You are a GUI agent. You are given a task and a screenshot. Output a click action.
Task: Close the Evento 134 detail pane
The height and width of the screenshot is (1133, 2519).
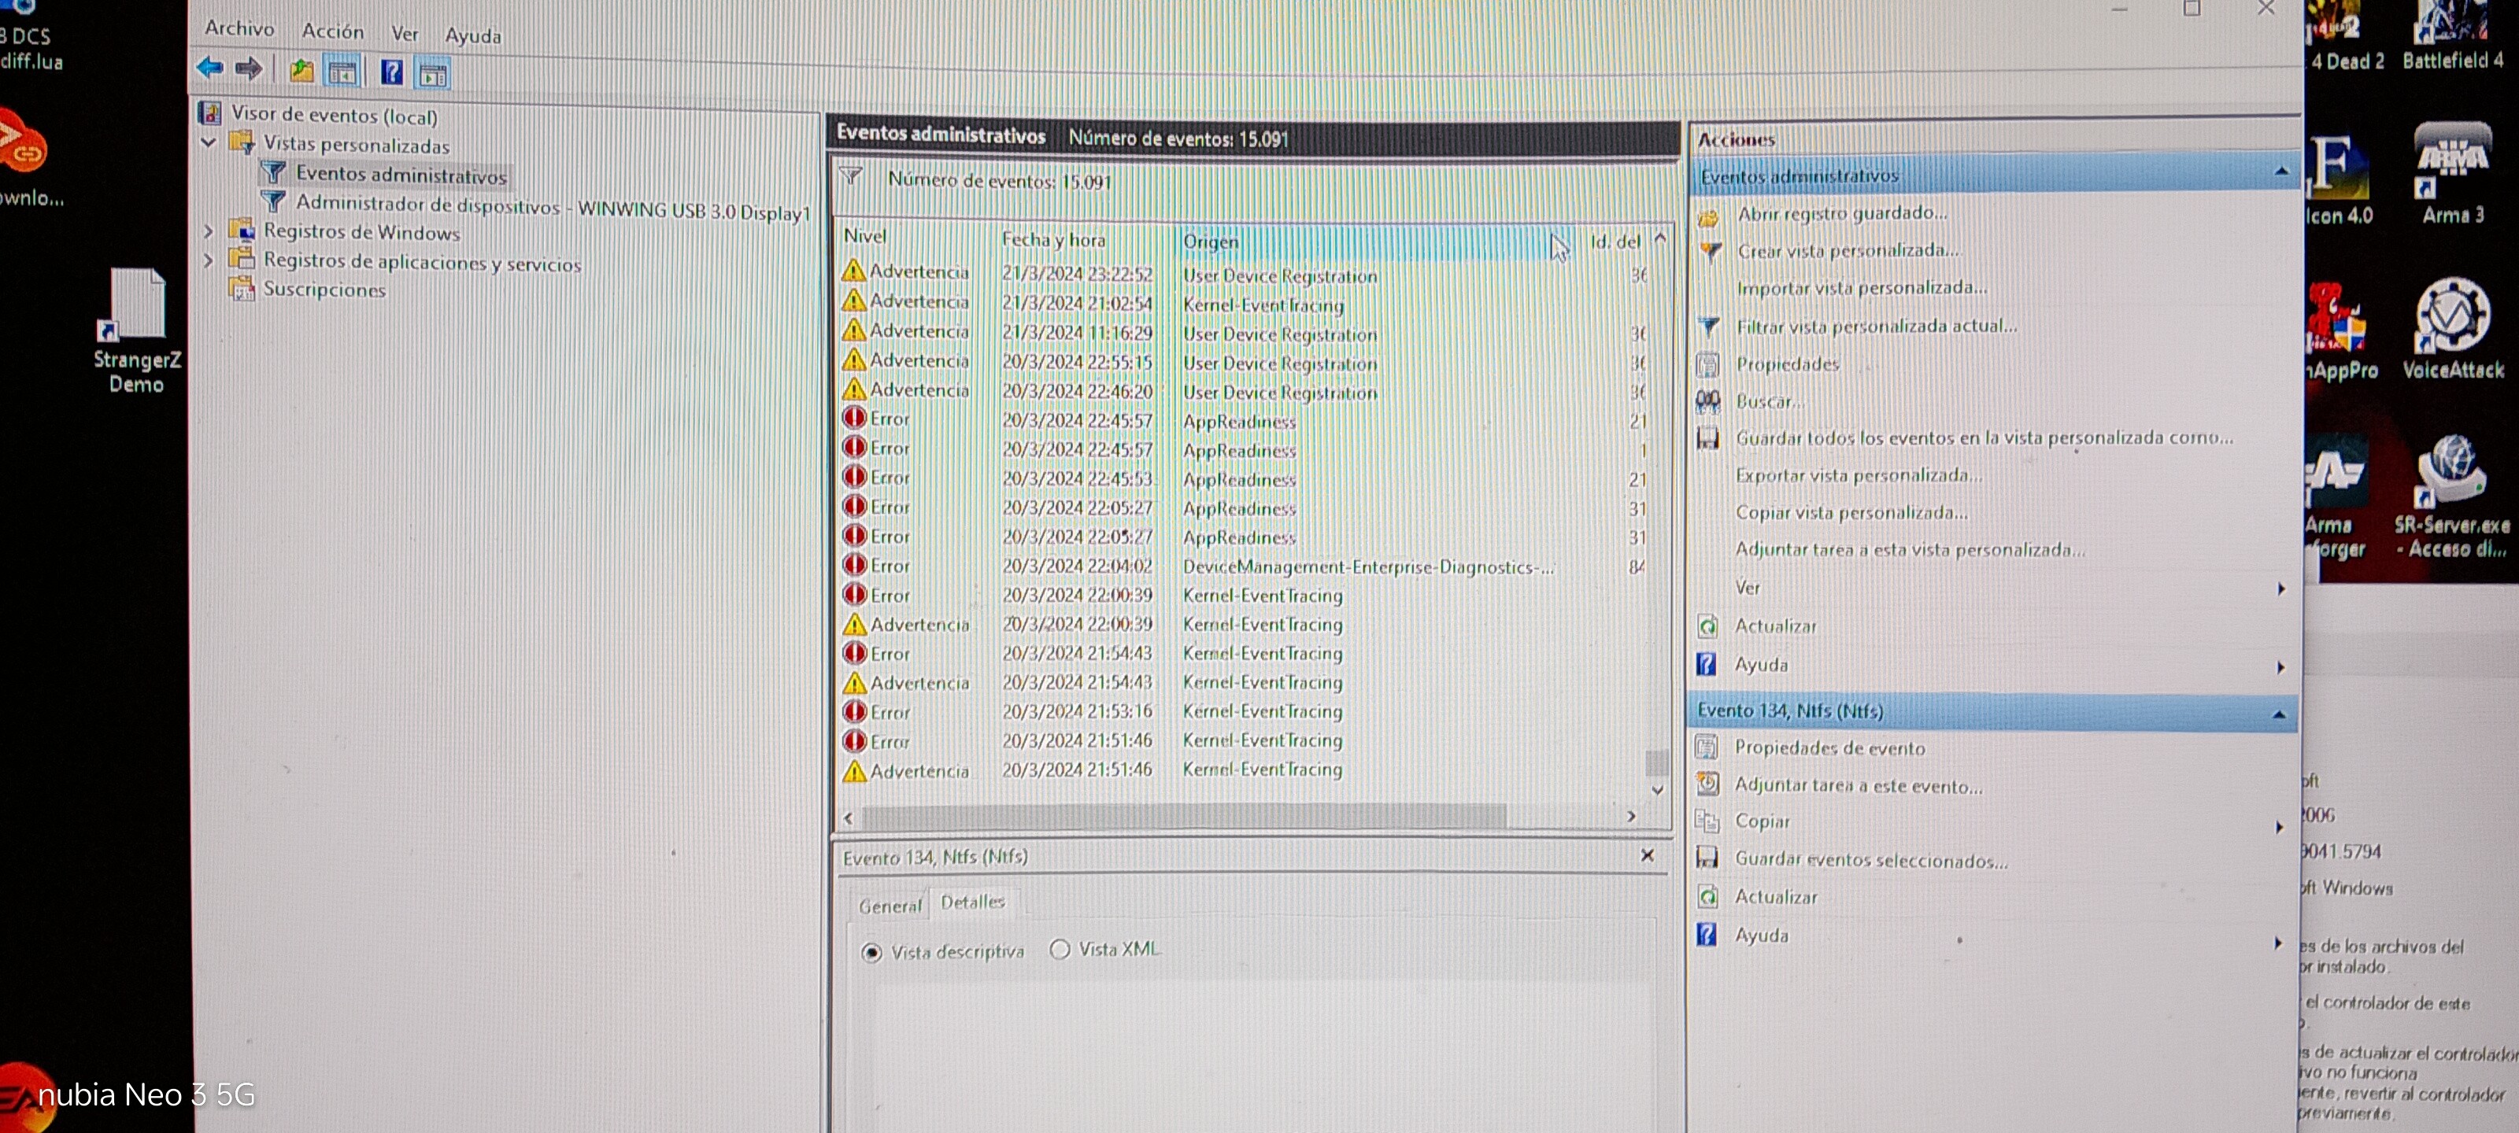(x=1647, y=855)
